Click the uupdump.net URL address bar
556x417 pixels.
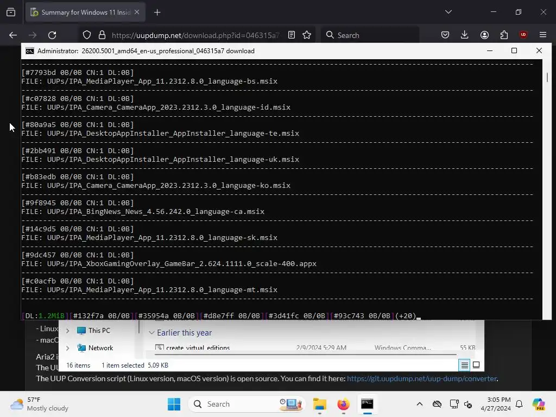pos(195,35)
